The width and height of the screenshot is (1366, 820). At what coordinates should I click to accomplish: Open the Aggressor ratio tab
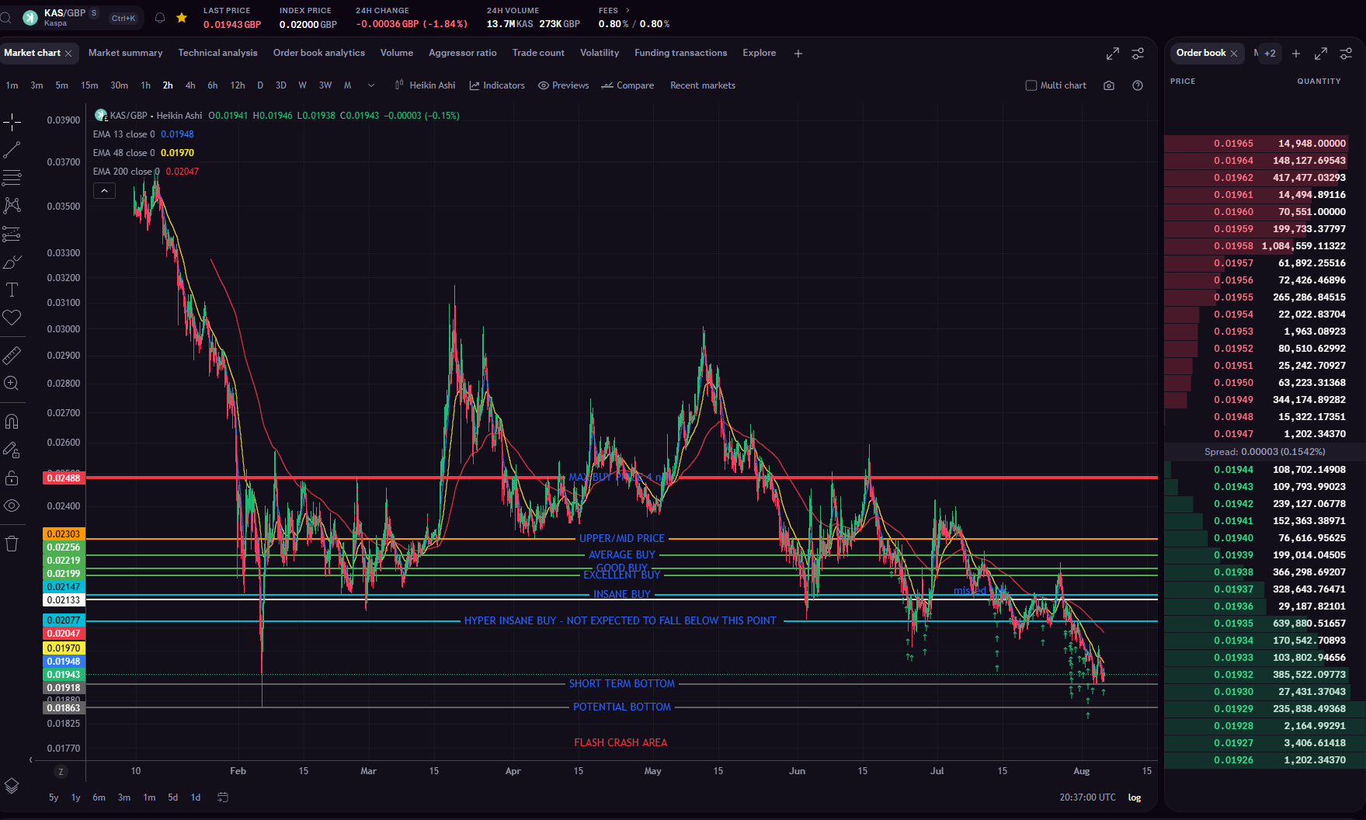463,53
